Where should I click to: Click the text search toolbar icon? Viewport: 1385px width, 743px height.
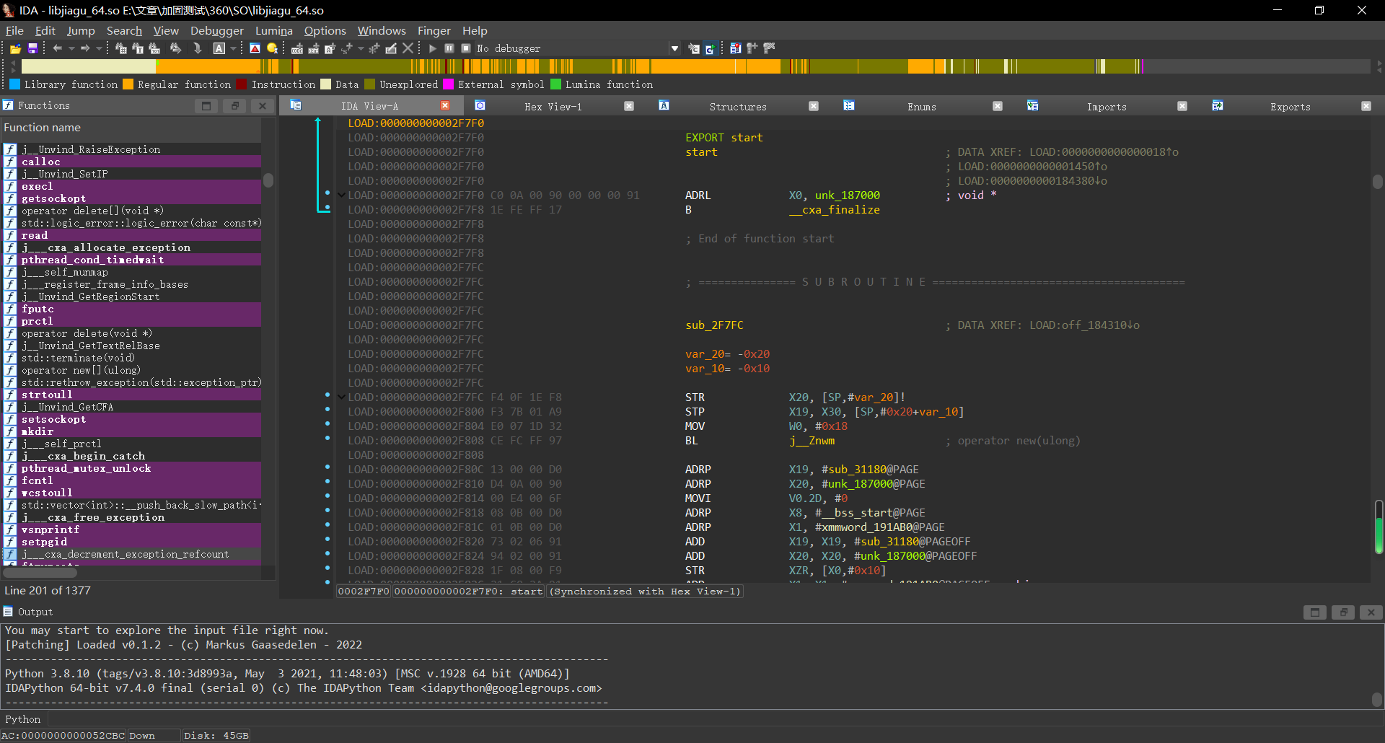click(x=138, y=48)
